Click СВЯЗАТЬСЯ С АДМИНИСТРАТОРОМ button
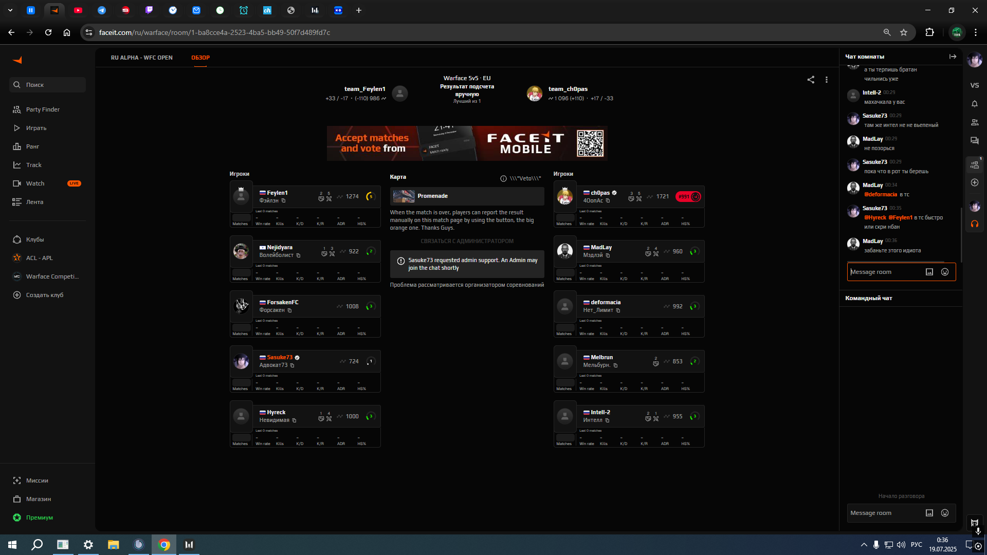The width and height of the screenshot is (987, 555). tap(467, 241)
